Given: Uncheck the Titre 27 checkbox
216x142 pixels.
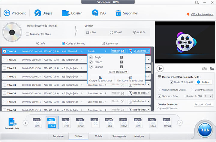Looking at the screenshot, I should [5, 51].
